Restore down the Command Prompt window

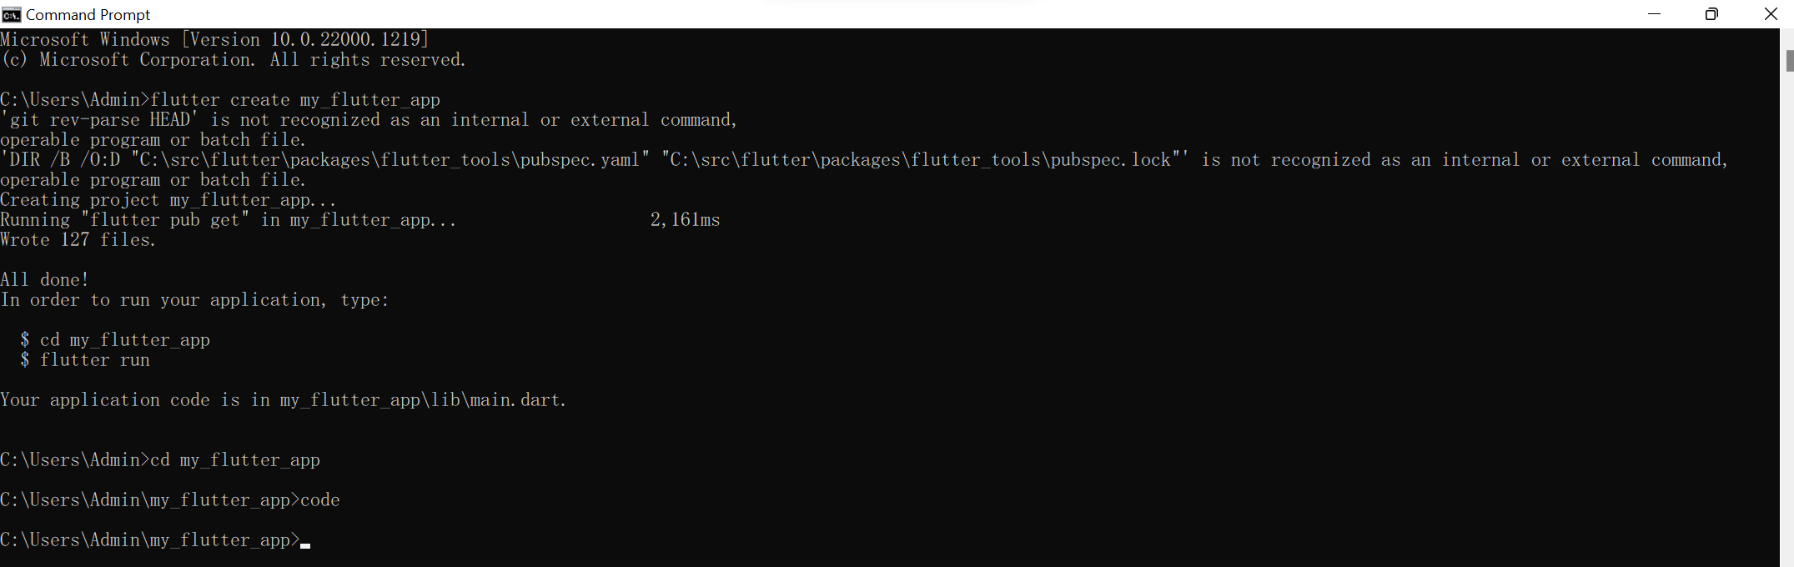click(x=1712, y=14)
